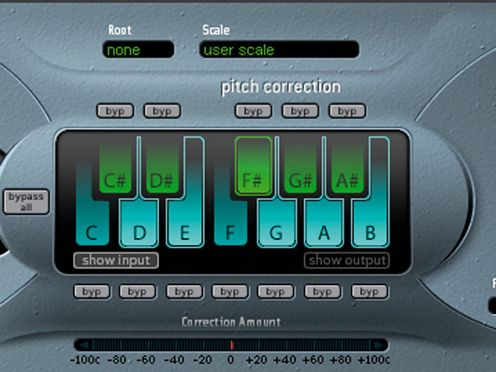Bypass the B note with byp button
The height and width of the screenshot is (372, 496).
point(369,292)
